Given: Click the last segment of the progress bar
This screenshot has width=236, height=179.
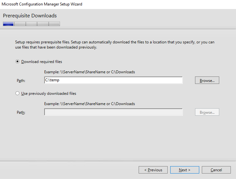Looking at the screenshot, I should [x=54, y=24].
